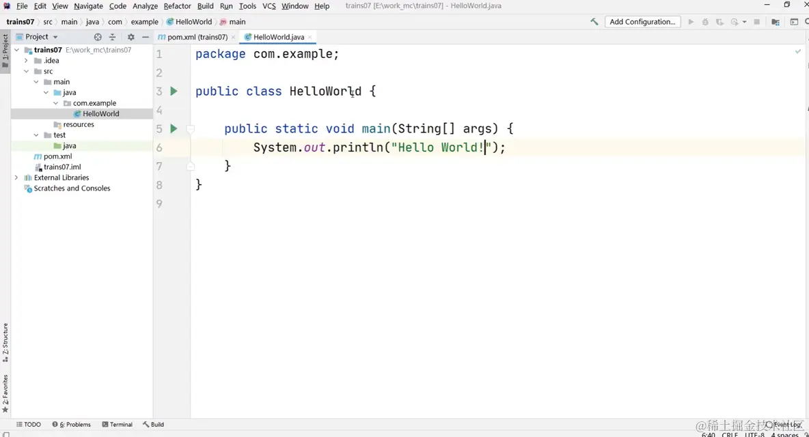This screenshot has width=809, height=437.
Task: Toggle the TODO tool window
Action: [x=29, y=425]
